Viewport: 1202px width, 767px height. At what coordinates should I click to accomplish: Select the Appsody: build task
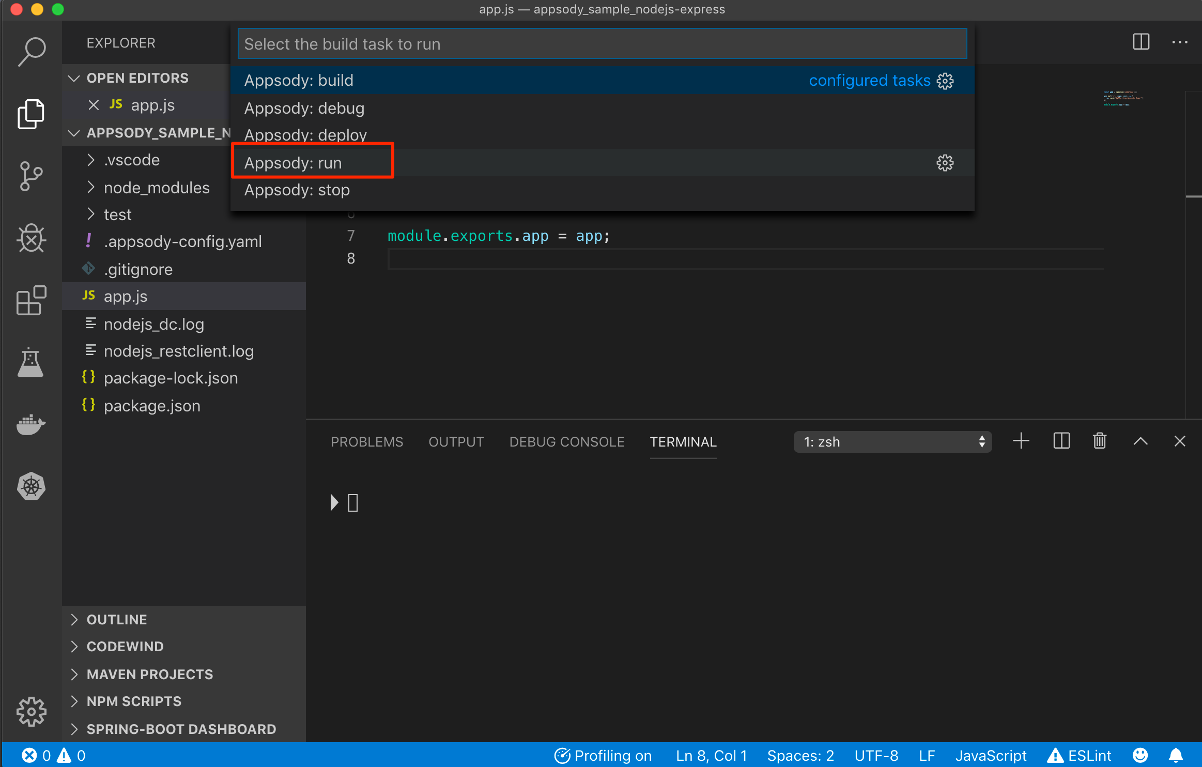point(603,80)
